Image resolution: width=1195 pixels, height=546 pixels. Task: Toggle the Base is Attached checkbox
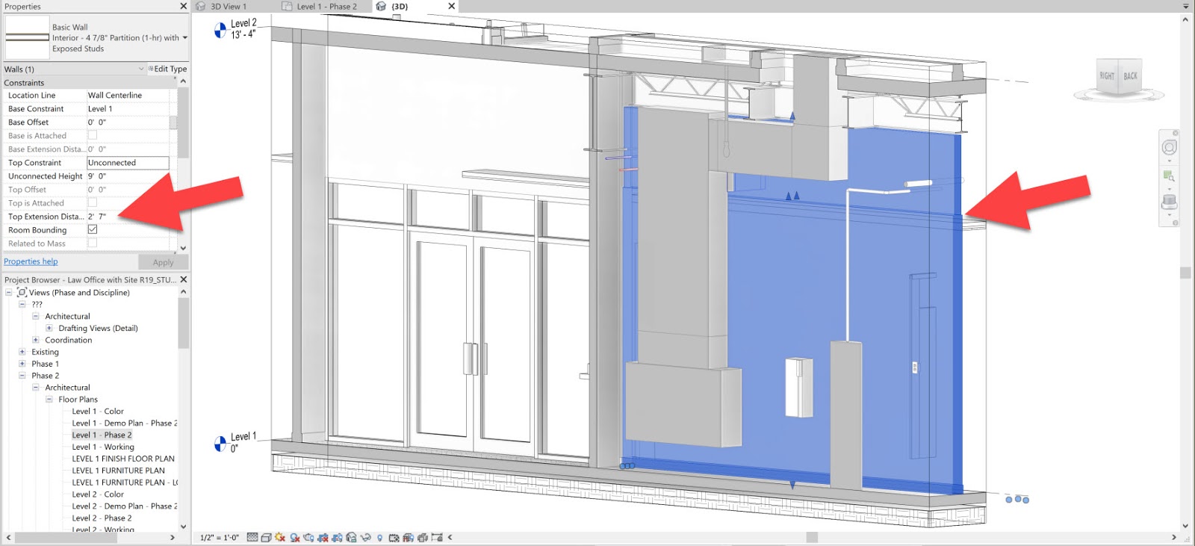point(93,135)
